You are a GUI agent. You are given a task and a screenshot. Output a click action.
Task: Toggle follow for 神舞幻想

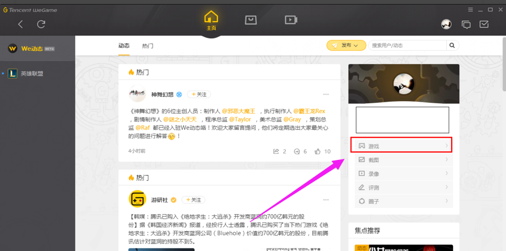pos(199,95)
